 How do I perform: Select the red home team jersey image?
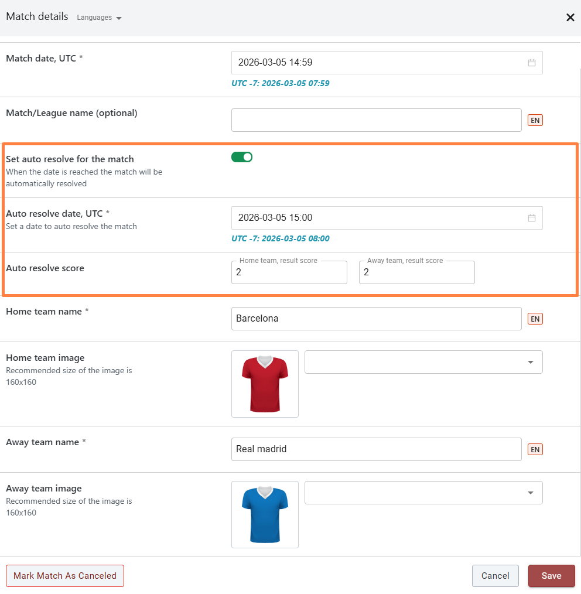coord(265,384)
